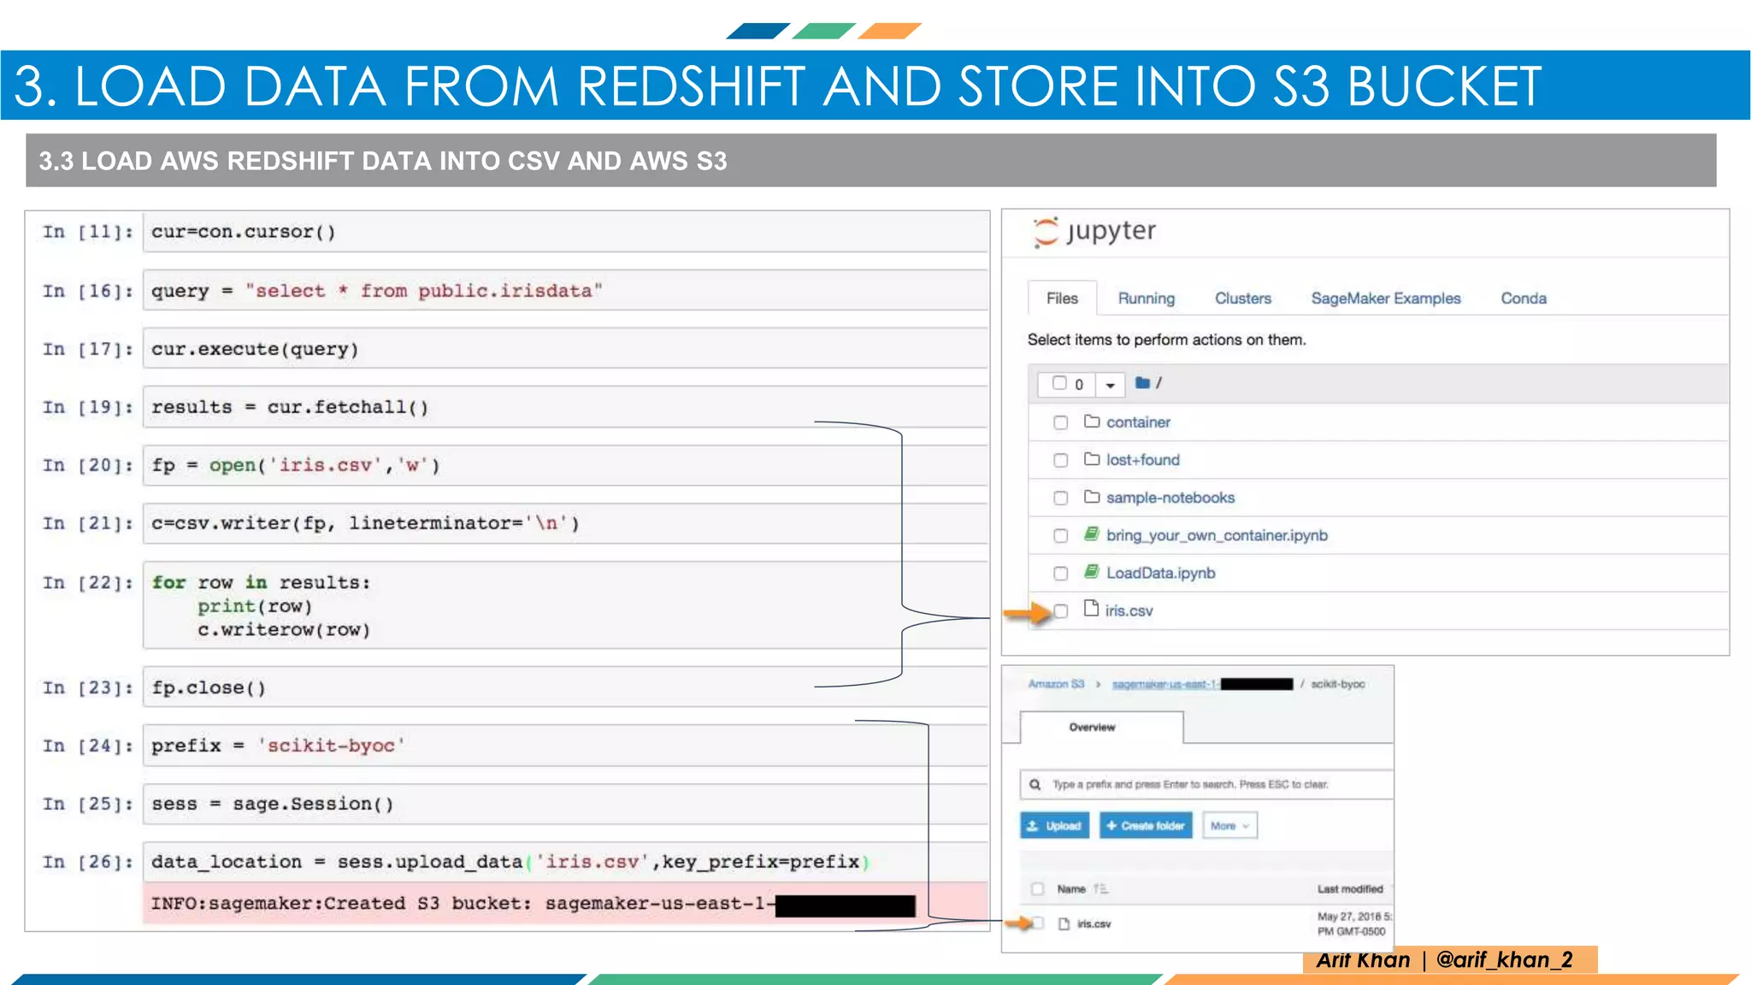Click the Name column sort icon in S3
The height and width of the screenshot is (985, 1751).
click(1100, 889)
